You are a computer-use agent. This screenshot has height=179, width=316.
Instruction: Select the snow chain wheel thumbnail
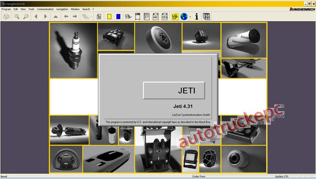point(210,159)
